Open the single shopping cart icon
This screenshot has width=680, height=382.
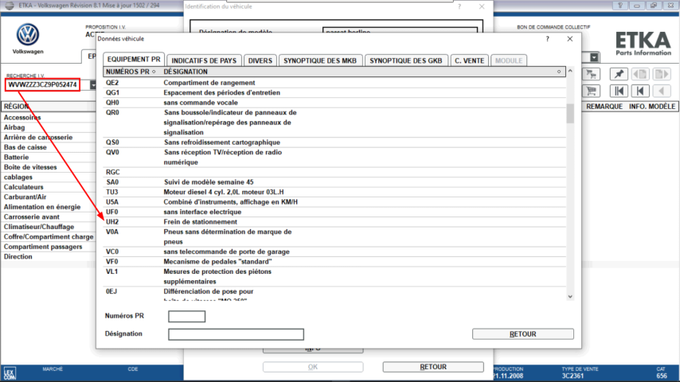coord(591,91)
